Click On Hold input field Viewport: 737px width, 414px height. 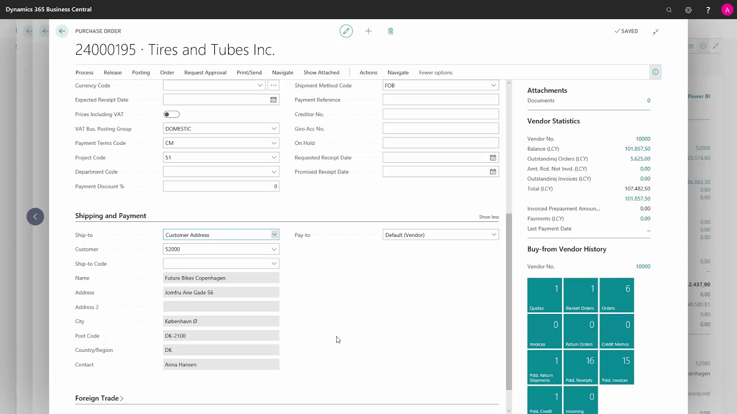coord(440,143)
